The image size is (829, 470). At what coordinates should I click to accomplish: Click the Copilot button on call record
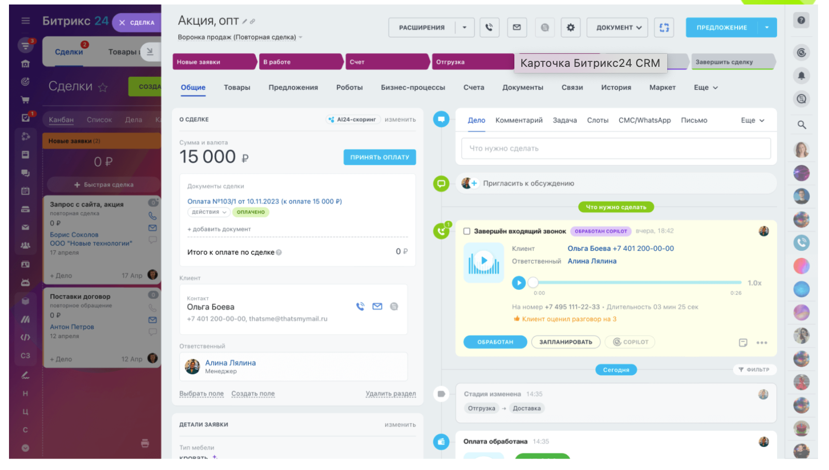pos(630,342)
